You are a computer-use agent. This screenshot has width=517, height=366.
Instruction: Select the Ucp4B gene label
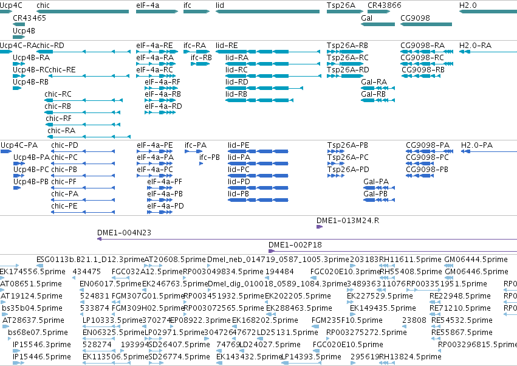(24, 30)
